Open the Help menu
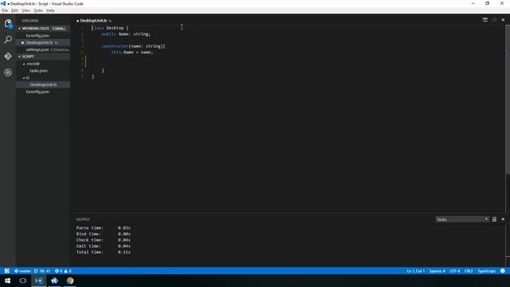The height and width of the screenshot is (287, 510). coord(50,10)
